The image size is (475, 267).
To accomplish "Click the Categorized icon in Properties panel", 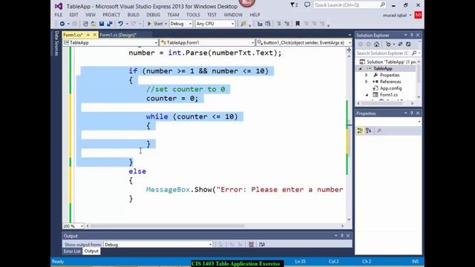I will coord(360,131).
